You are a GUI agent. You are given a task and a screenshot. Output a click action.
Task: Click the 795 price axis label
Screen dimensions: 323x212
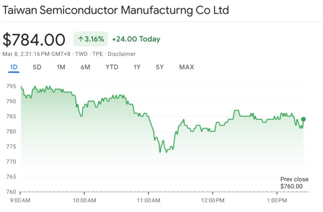point(11,86)
